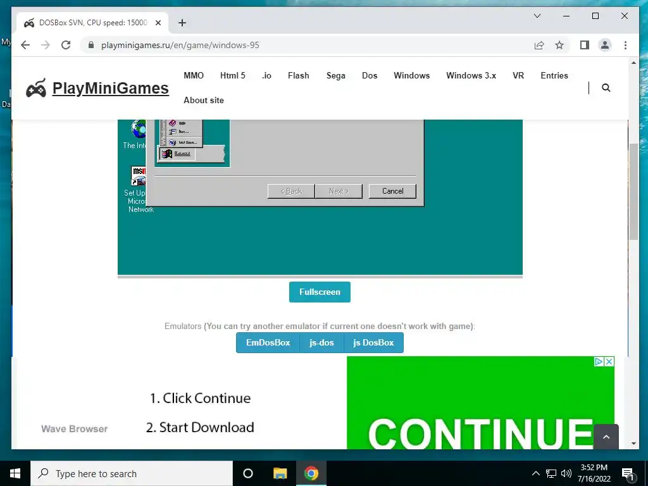Open the Flash menu item
648x486 pixels.
coord(299,76)
